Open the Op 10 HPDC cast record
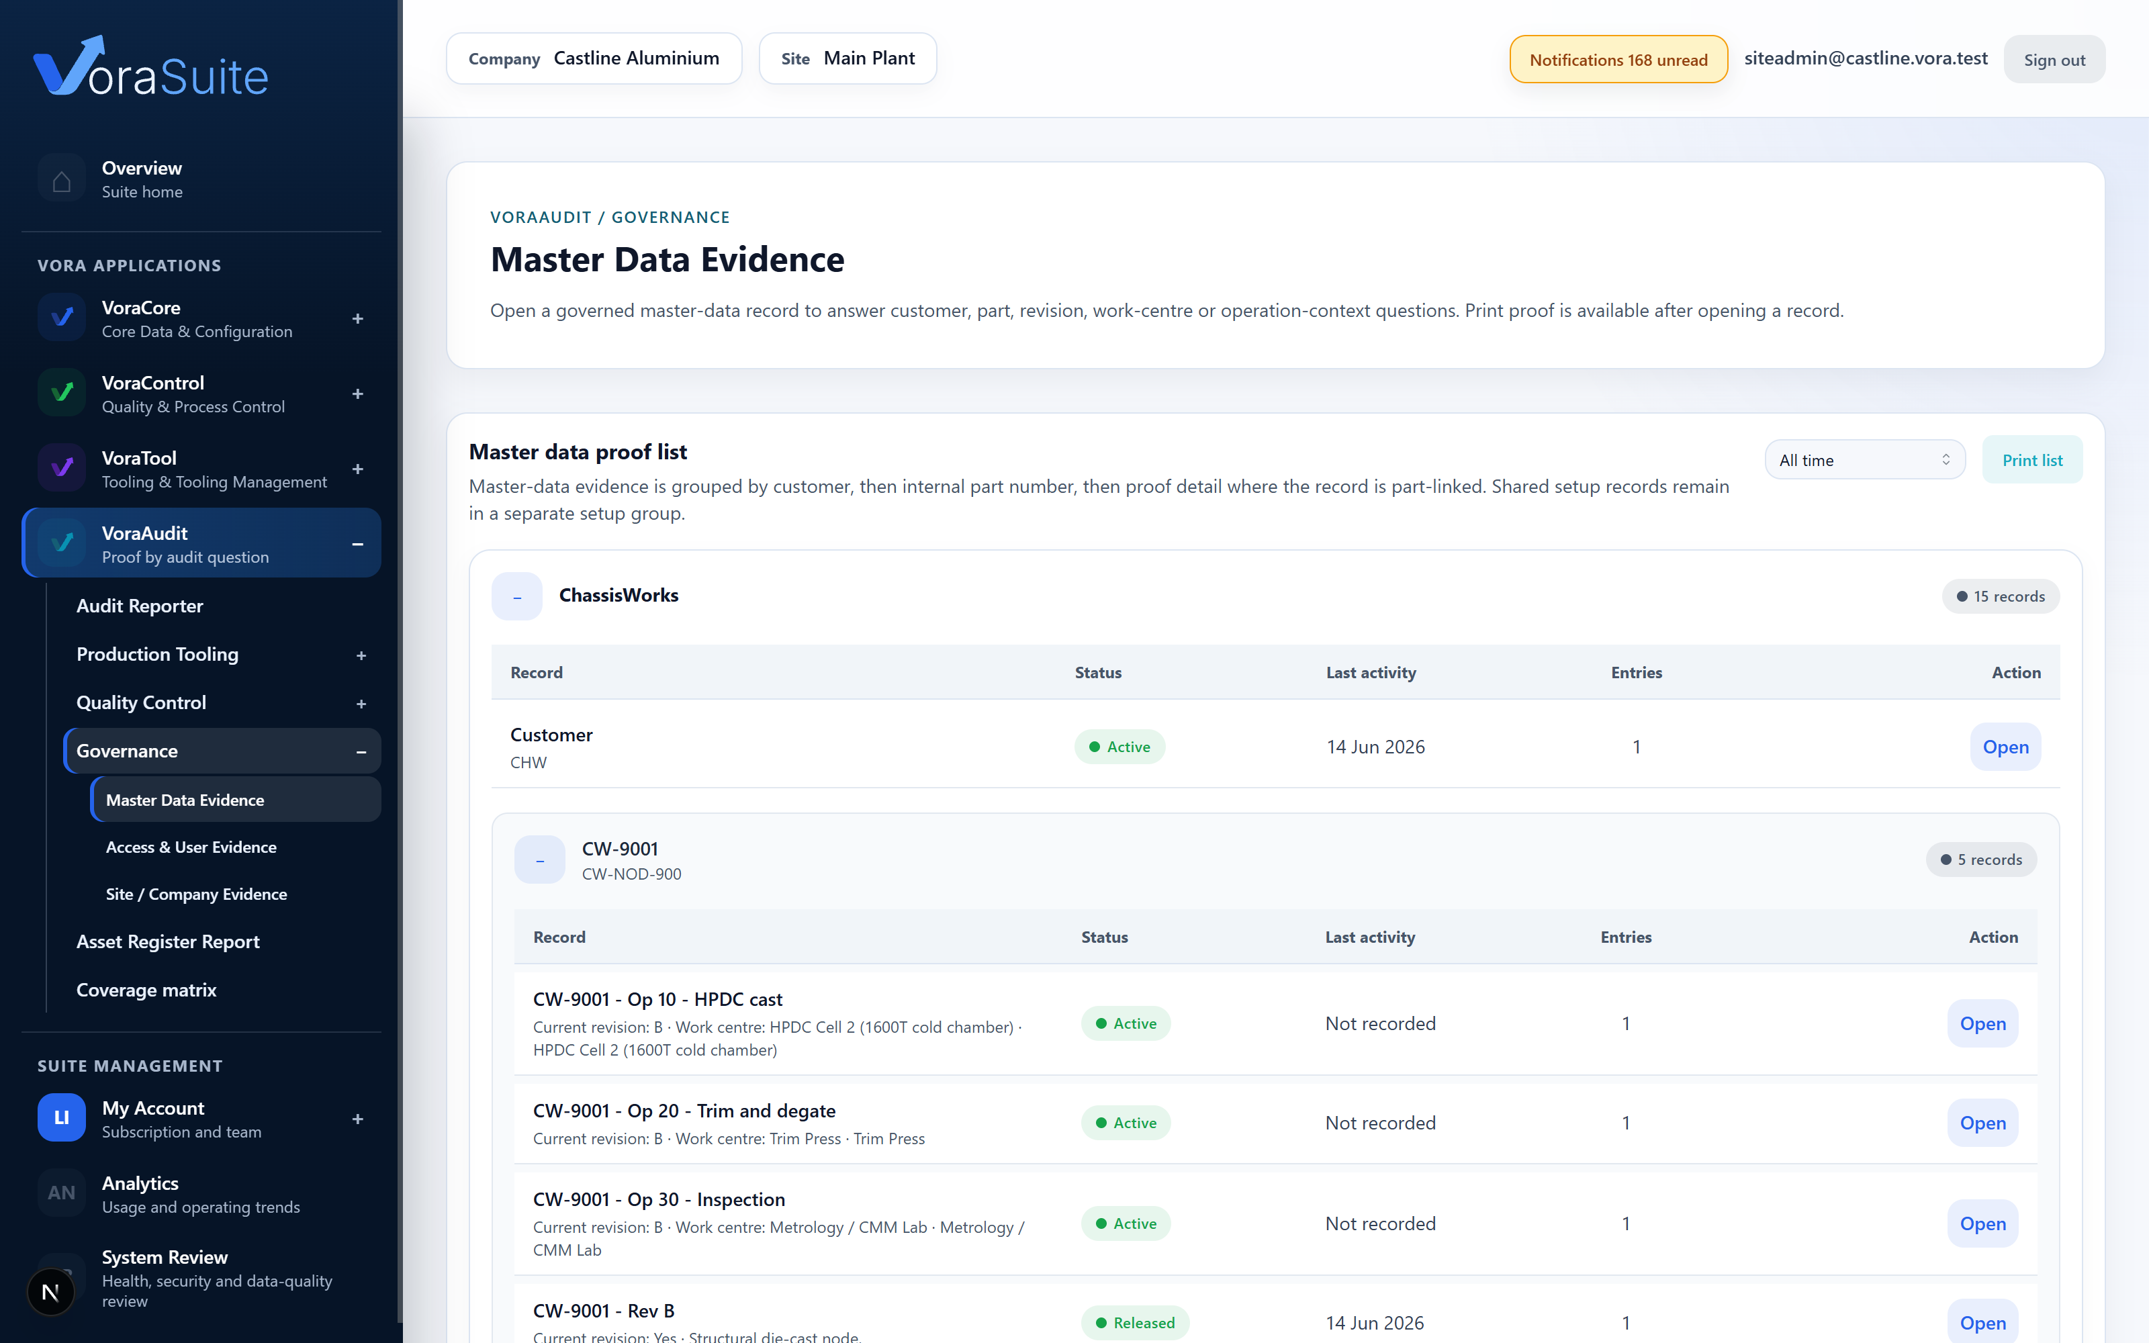The height and width of the screenshot is (1343, 2149). click(x=1983, y=1023)
